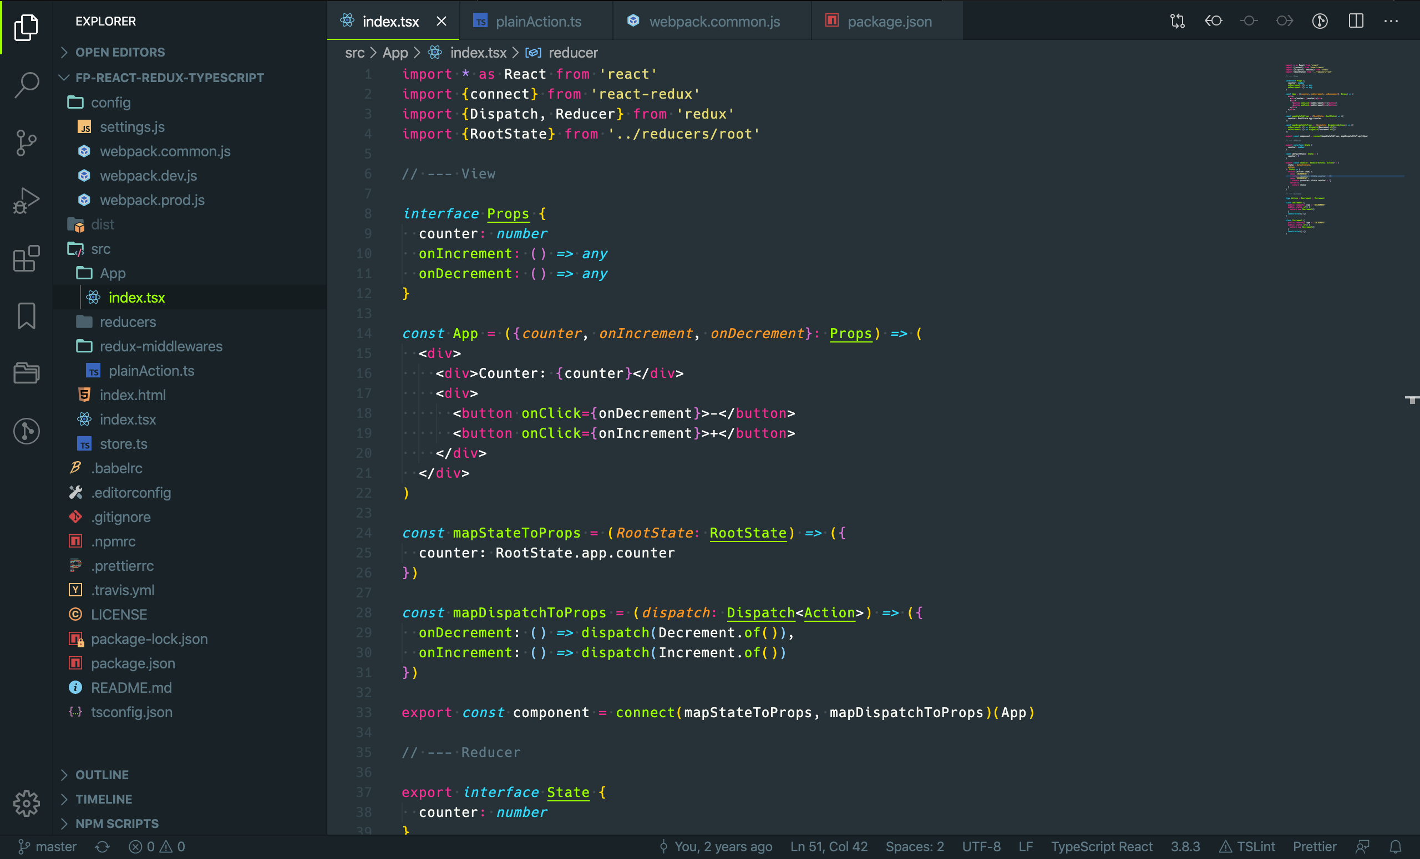This screenshot has height=859, width=1420.
Task: Open the Search view in the activity bar
Action: click(26, 85)
